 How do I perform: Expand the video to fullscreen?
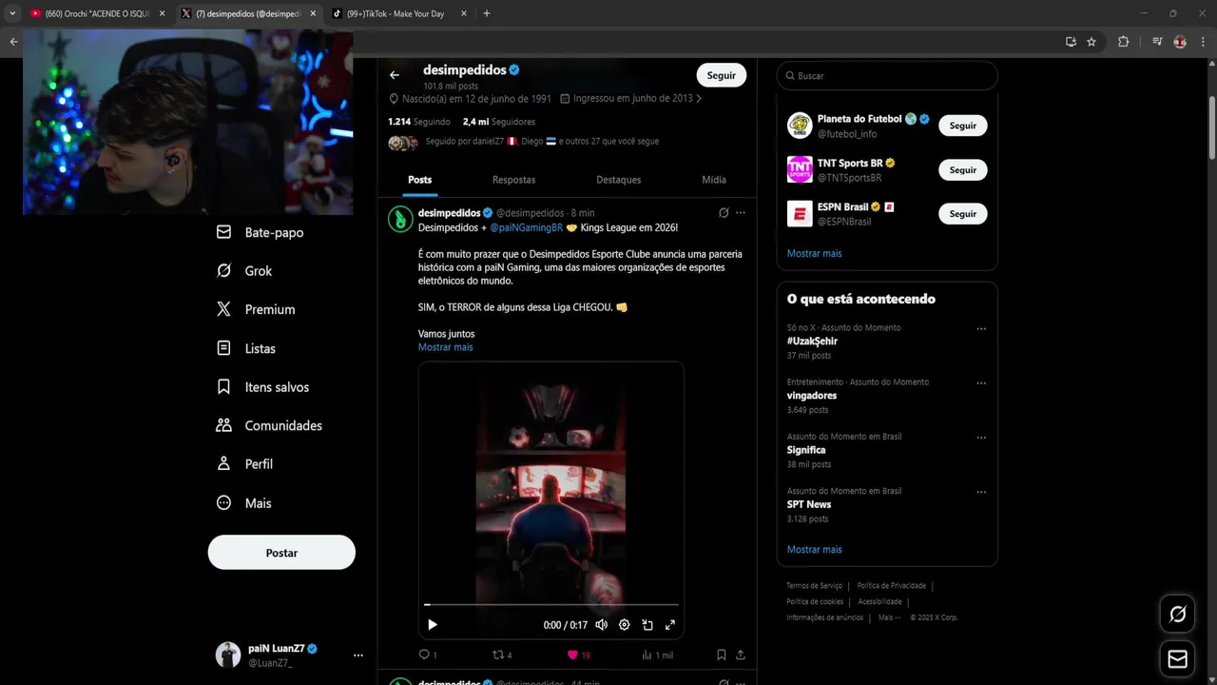pos(670,625)
